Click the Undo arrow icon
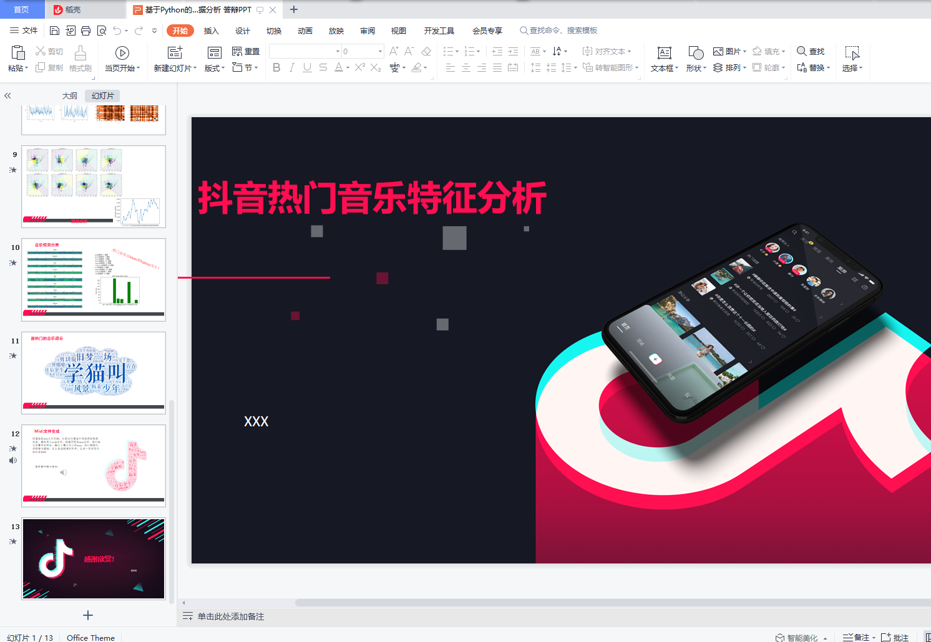The height and width of the screenshot is (642, 931). click(x=117, y=31)
